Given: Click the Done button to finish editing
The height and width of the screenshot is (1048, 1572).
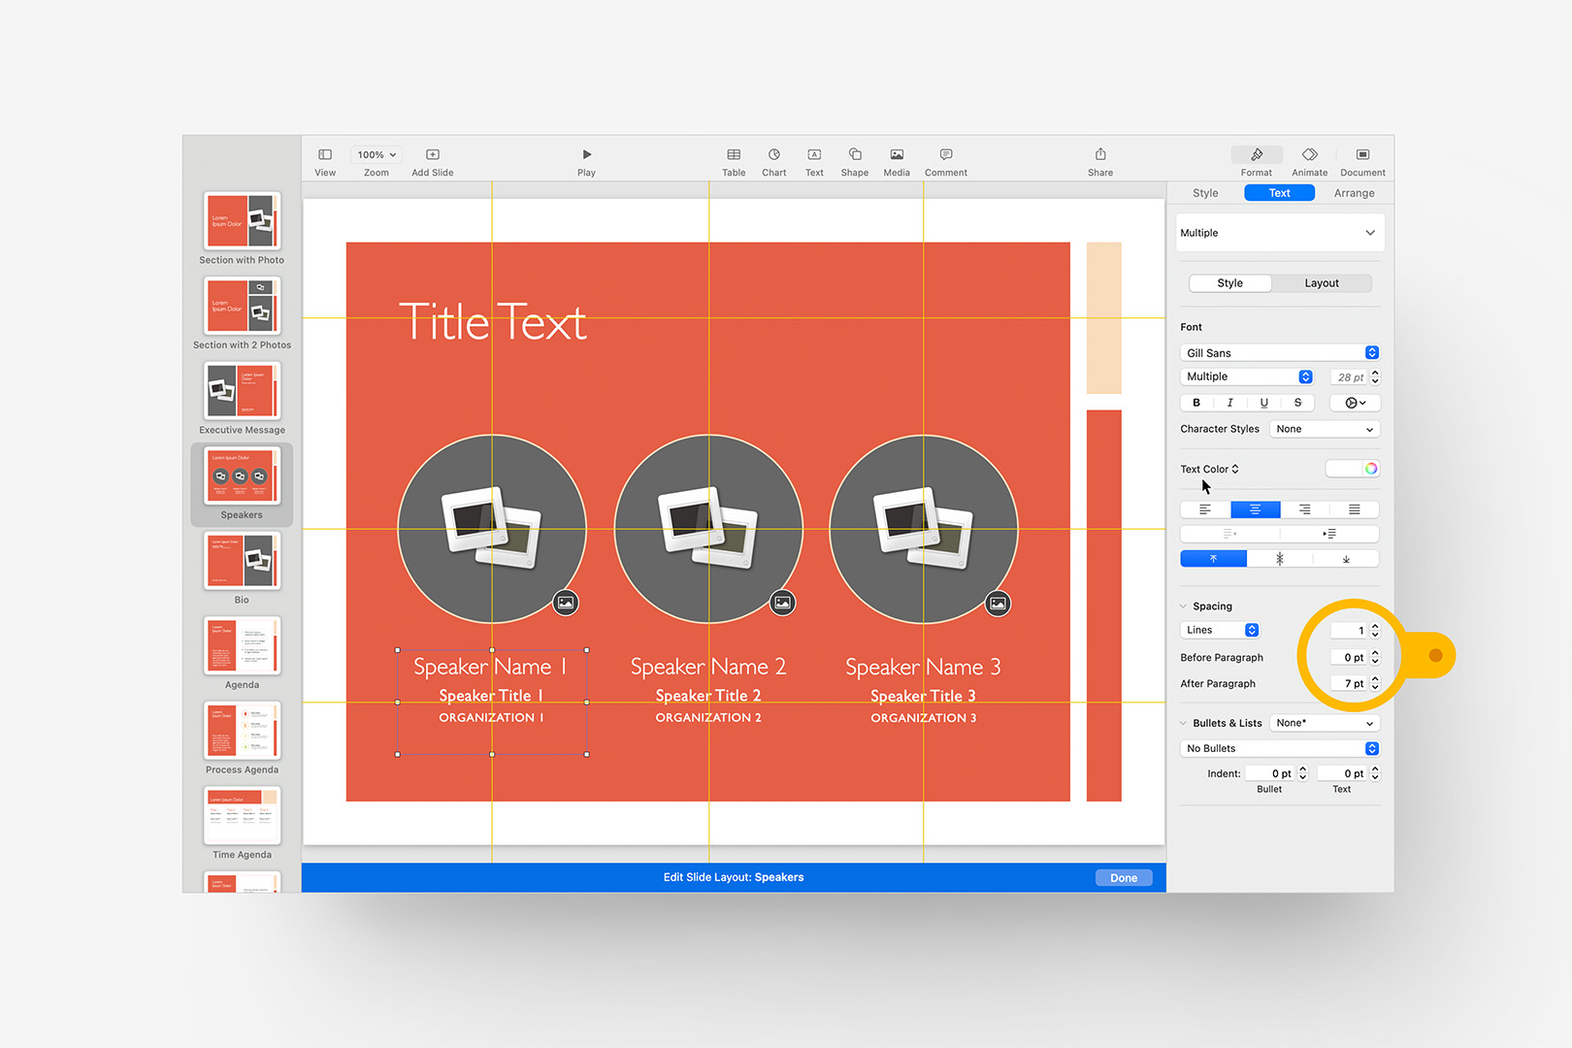Looking at the screenshot, I should point(1123,876).
